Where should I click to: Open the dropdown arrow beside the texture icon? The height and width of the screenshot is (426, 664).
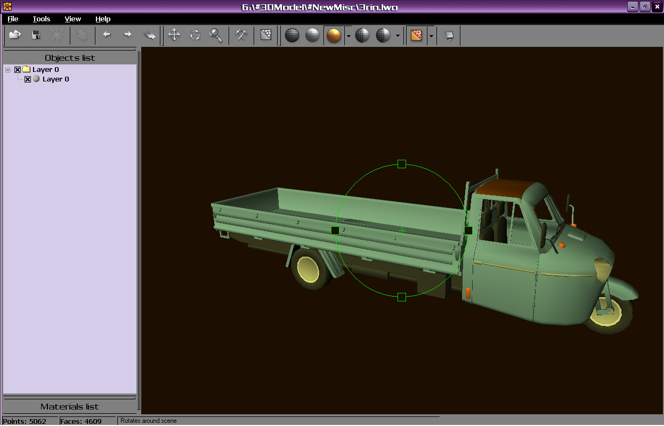point(431,36)
